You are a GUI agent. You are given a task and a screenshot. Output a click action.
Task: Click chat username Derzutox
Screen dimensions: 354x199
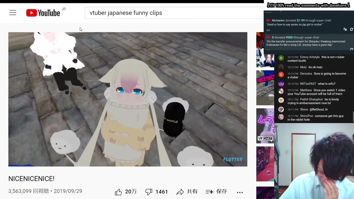coord(306,74)
